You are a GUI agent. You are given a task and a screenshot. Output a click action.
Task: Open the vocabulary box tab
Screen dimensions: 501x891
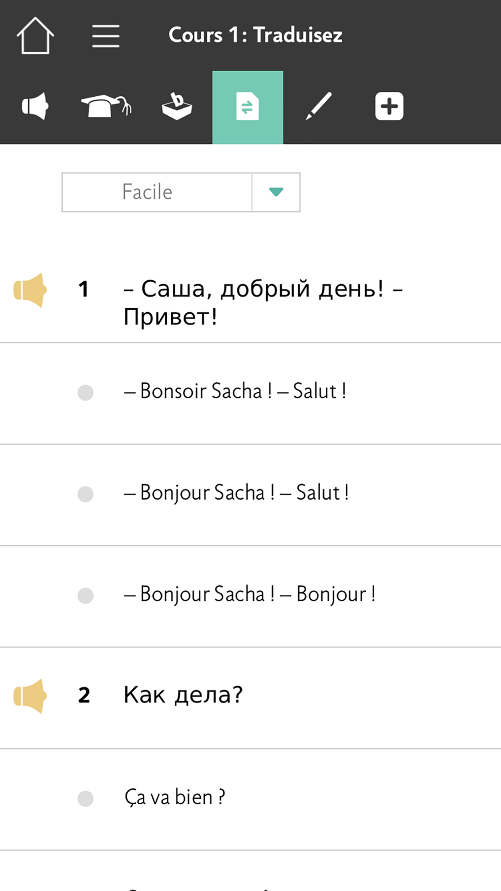pos(177,106)
